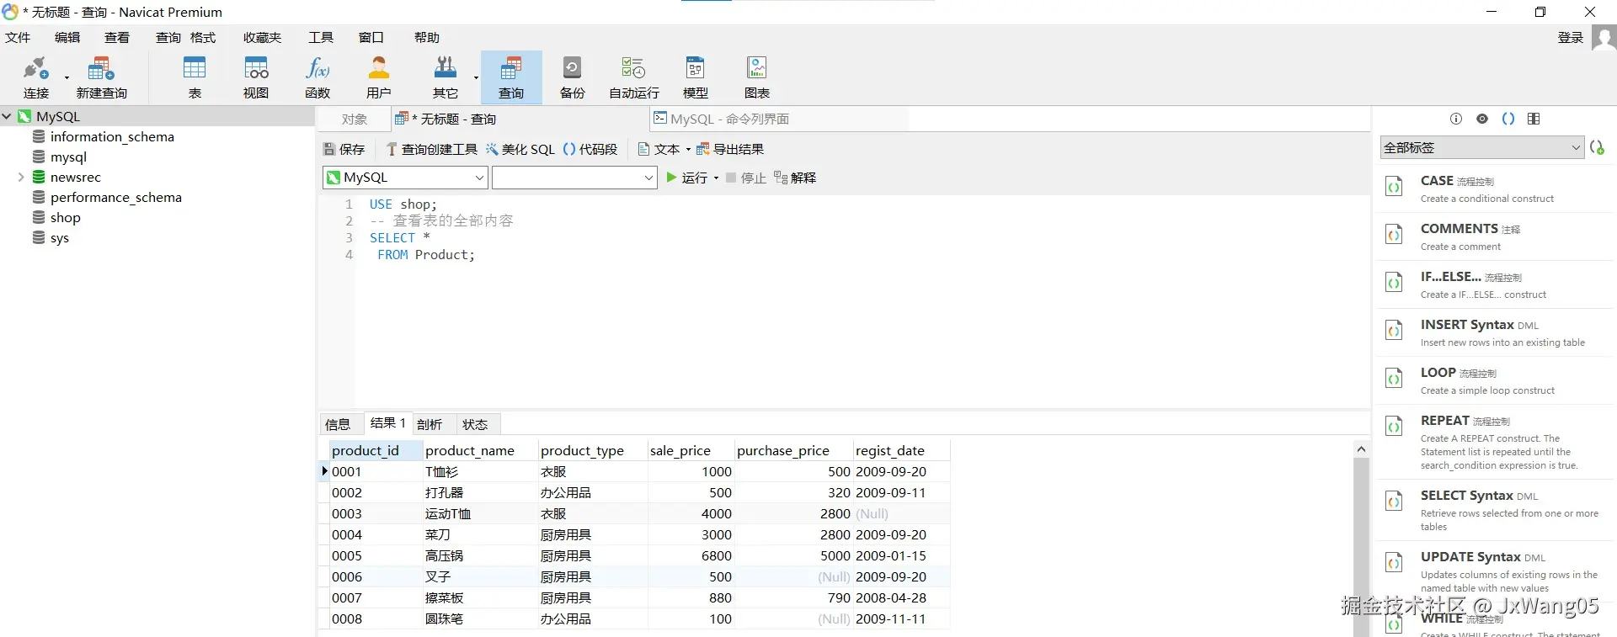Open dropdown arrow beside Others (其它) icon
Image resolution: width=1617 pixels, height=637 pixels.
pos(476,77)
